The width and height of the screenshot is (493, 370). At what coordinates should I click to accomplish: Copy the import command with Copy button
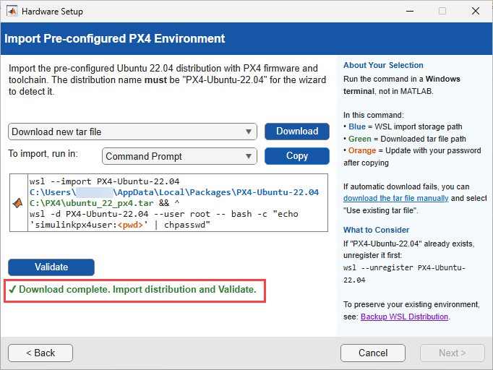[297, 156]
